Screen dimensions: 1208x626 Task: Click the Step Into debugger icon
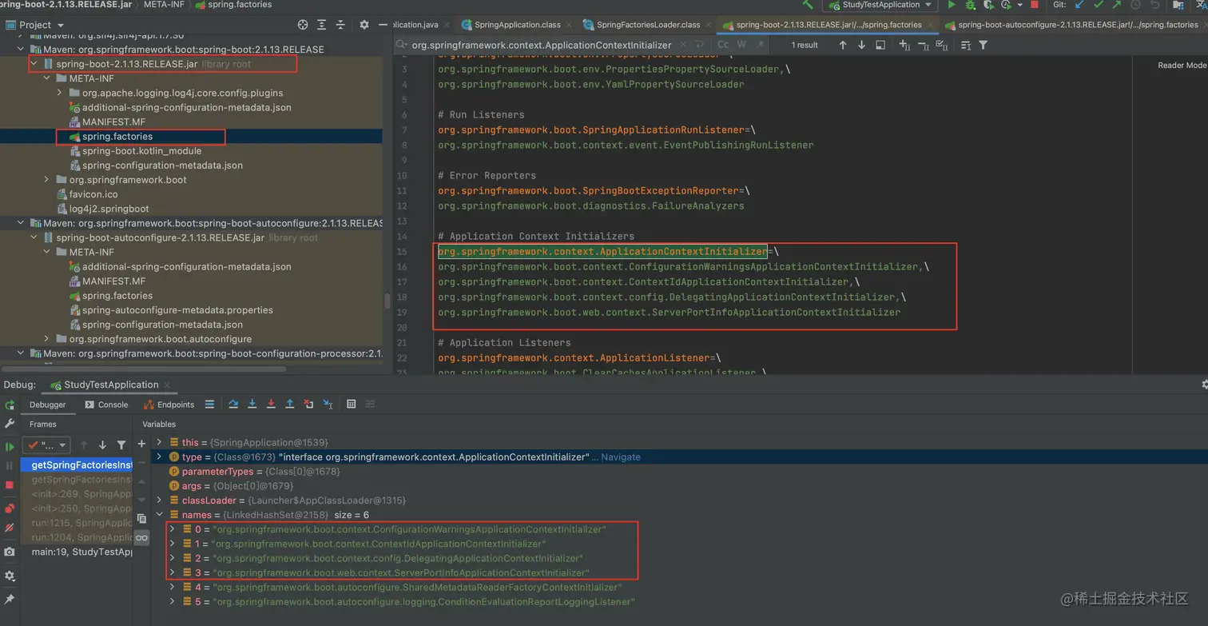pos(252,405)
